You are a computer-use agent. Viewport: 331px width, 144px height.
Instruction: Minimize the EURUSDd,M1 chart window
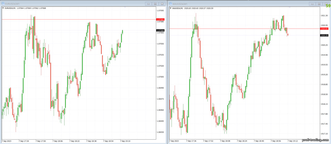point(148,3)
